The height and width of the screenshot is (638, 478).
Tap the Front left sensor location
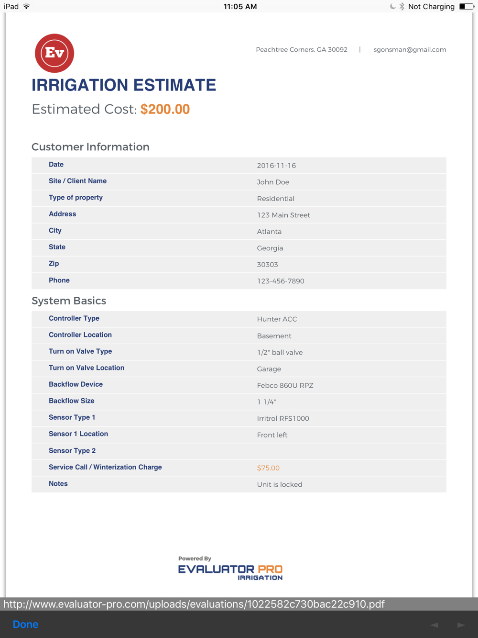pyautogui.click(x=272, y=435)
